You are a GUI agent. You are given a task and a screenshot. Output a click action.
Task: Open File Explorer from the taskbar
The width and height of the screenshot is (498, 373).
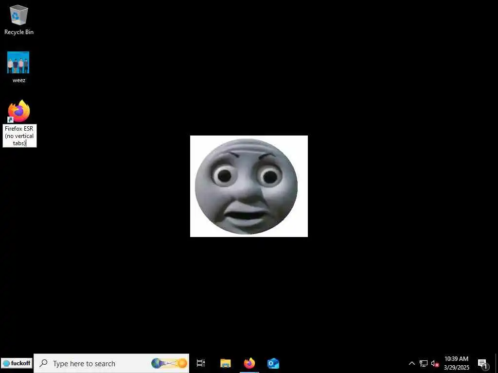[x=225, y=363]
